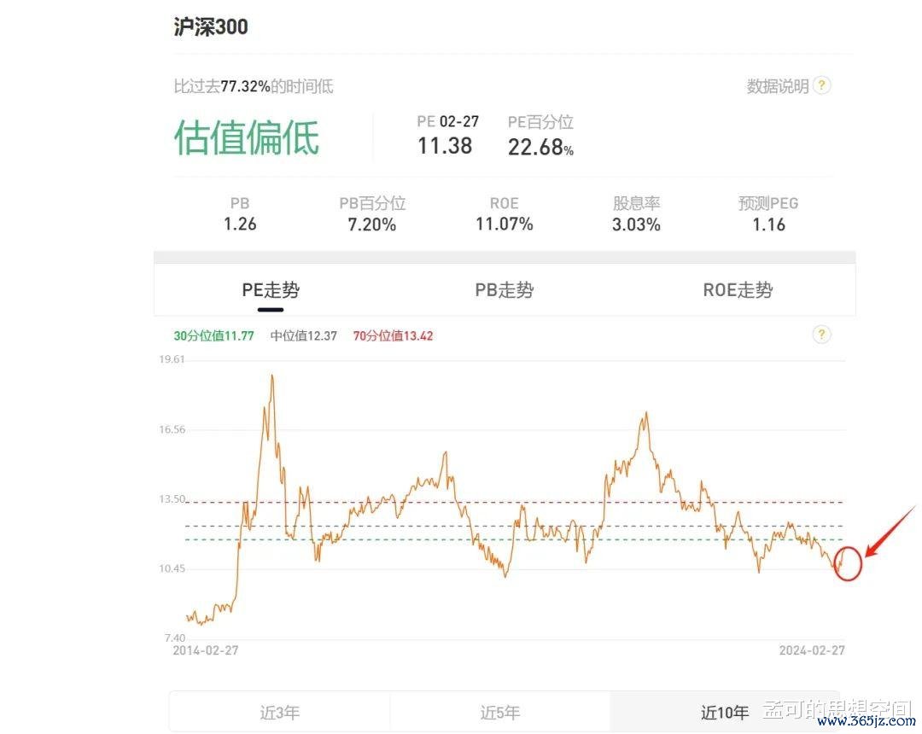
Task: Click the 中位值12.37 legend label
Action: pyautogui.click(x=304, y=336)
